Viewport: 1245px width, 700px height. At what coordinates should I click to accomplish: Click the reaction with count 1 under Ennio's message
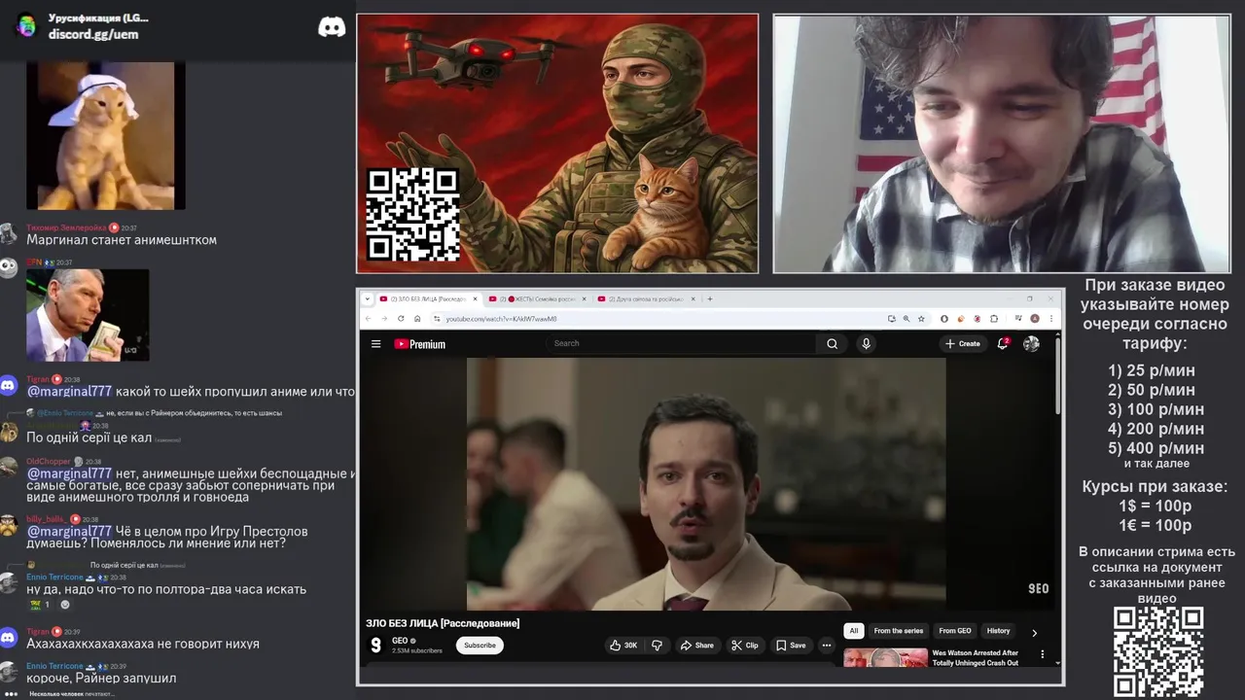pyautogui.click(x=40, y=605)
